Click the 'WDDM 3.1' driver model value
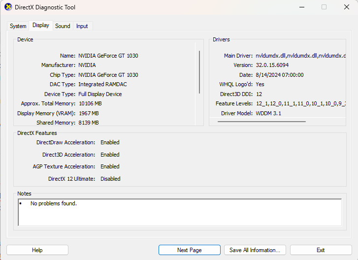Viewport: 358px width, 260px height. (x=268, y=113)
